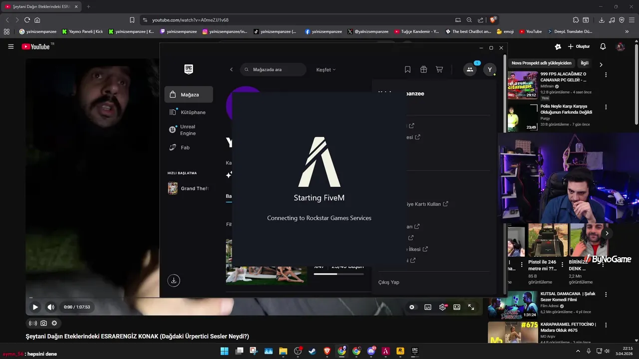
Task: Expand the Keşfet dropdown
Action: click(326, 70)
